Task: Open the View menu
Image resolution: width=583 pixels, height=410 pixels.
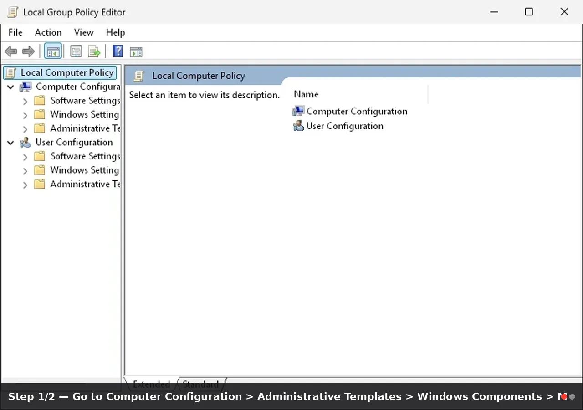Action: point(84,32)
